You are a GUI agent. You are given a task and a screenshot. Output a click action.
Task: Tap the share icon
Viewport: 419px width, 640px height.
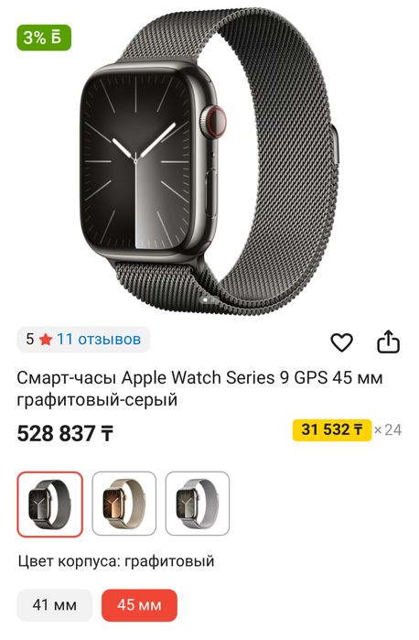(x=388, y=342)
